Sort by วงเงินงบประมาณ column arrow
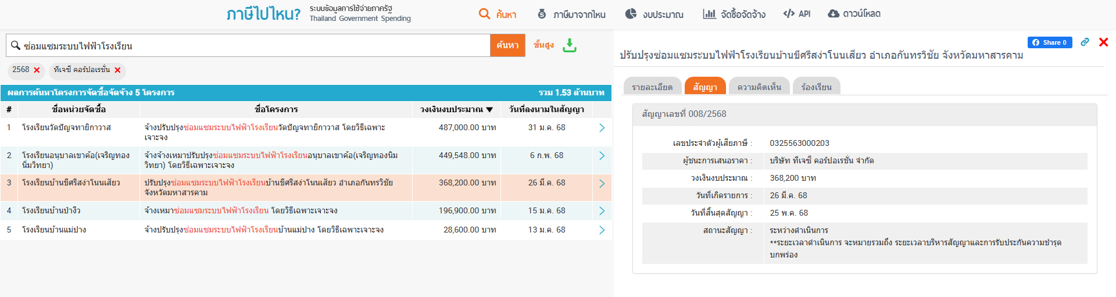Image resolution: width=1116 pixels, height=297 pixels. click(x=489, y=109)
